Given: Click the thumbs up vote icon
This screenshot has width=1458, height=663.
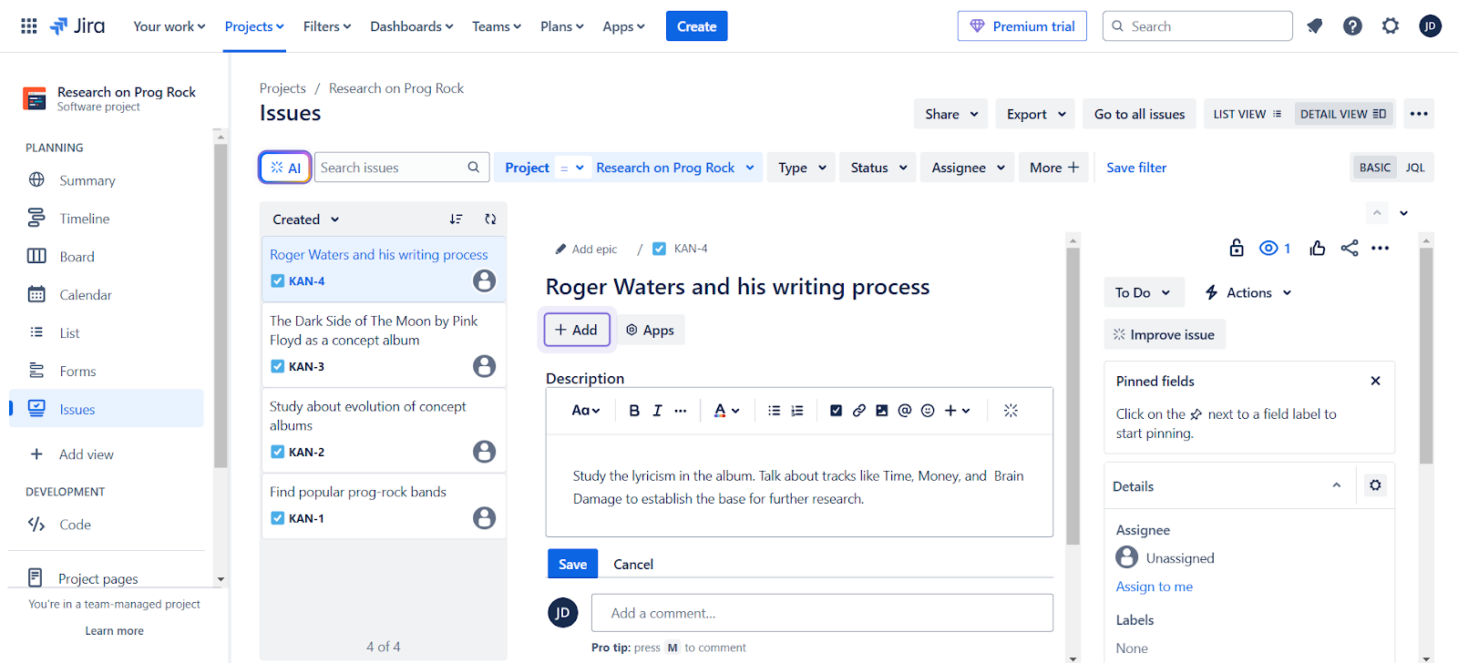Looking at the screenshot, I should pos(1318,248).
